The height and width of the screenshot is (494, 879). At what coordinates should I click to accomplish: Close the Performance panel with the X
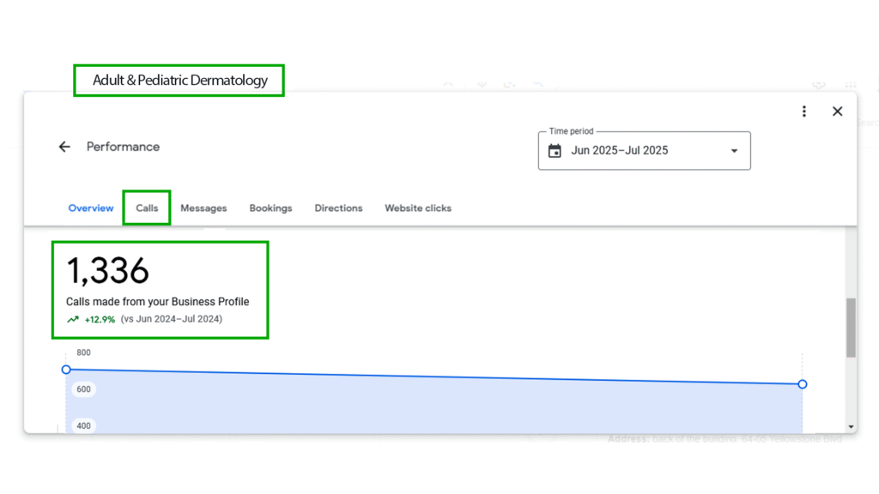coord(837,111)
